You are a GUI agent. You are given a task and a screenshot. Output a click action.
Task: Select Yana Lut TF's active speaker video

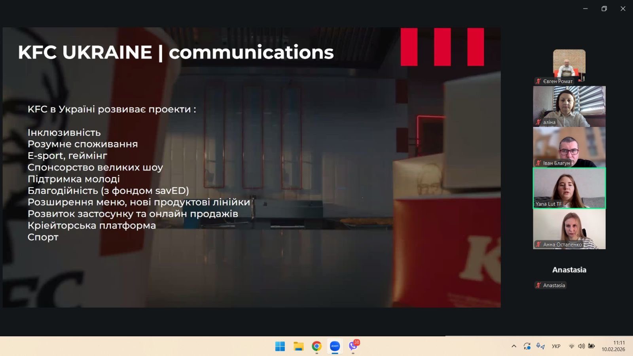click(x=569, y=188)
